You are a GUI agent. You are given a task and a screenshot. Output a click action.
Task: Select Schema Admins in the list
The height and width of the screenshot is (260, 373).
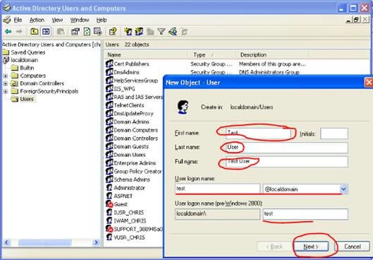(x=132, y=179)
